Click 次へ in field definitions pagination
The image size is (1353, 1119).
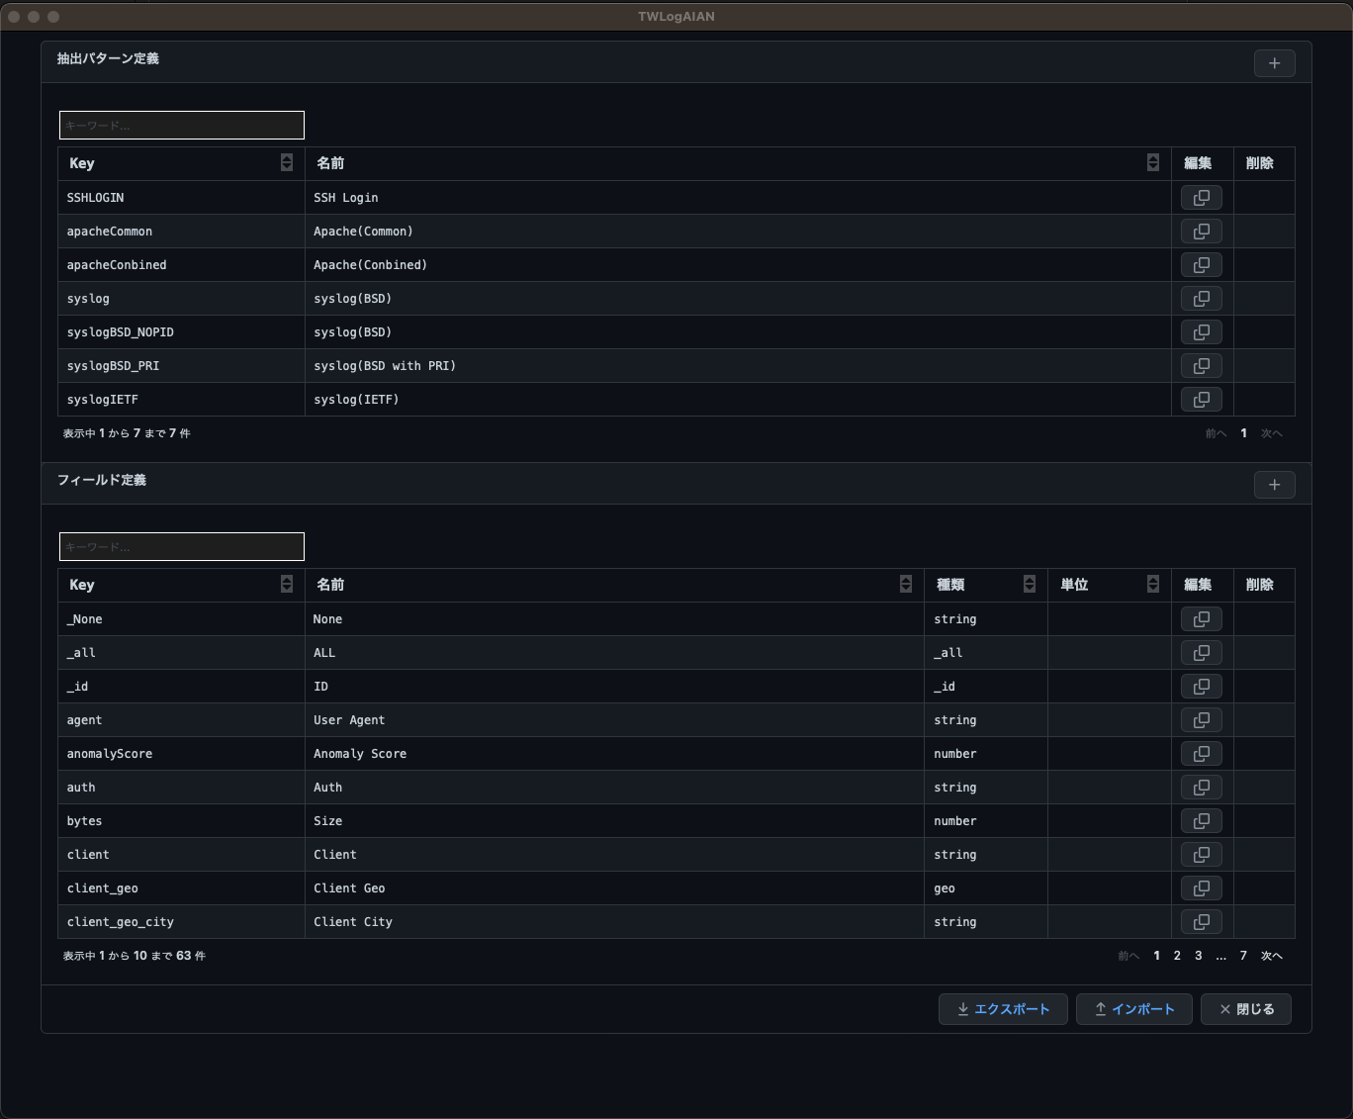pos(1271,956)
